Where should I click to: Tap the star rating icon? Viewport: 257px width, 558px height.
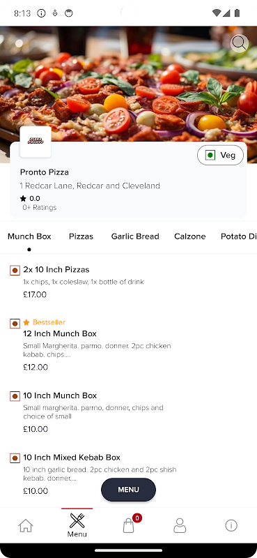point(23,199)
